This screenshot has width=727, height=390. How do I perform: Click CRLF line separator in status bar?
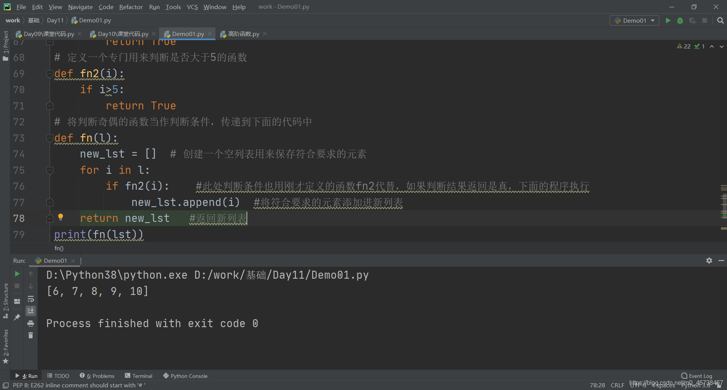click(x=617, y=385)
